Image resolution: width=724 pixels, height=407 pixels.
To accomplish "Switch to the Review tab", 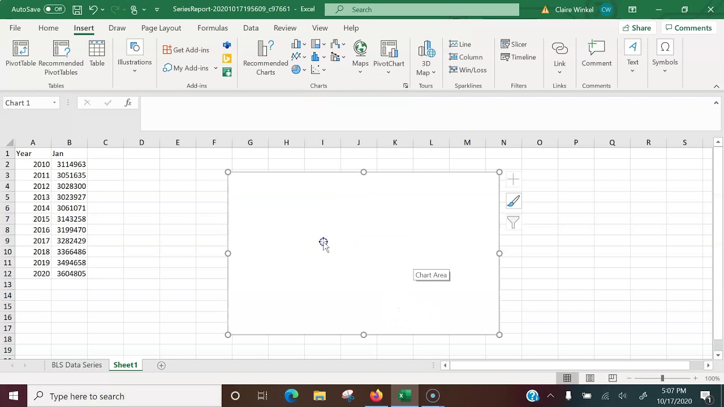I will [x=285, y=28].
